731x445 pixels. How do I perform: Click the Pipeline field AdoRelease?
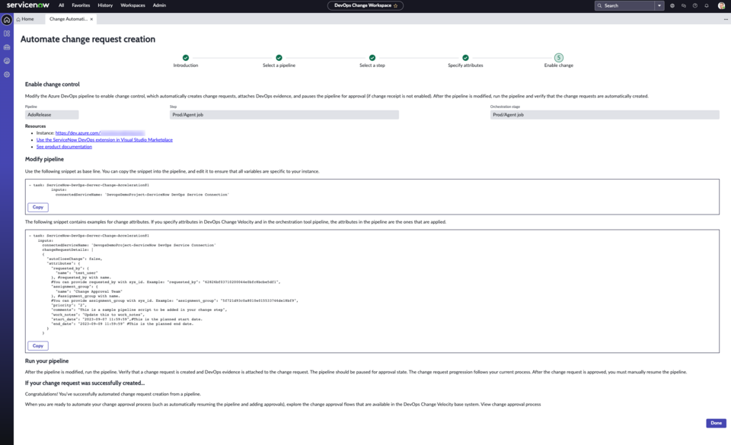tap(52, 115)
